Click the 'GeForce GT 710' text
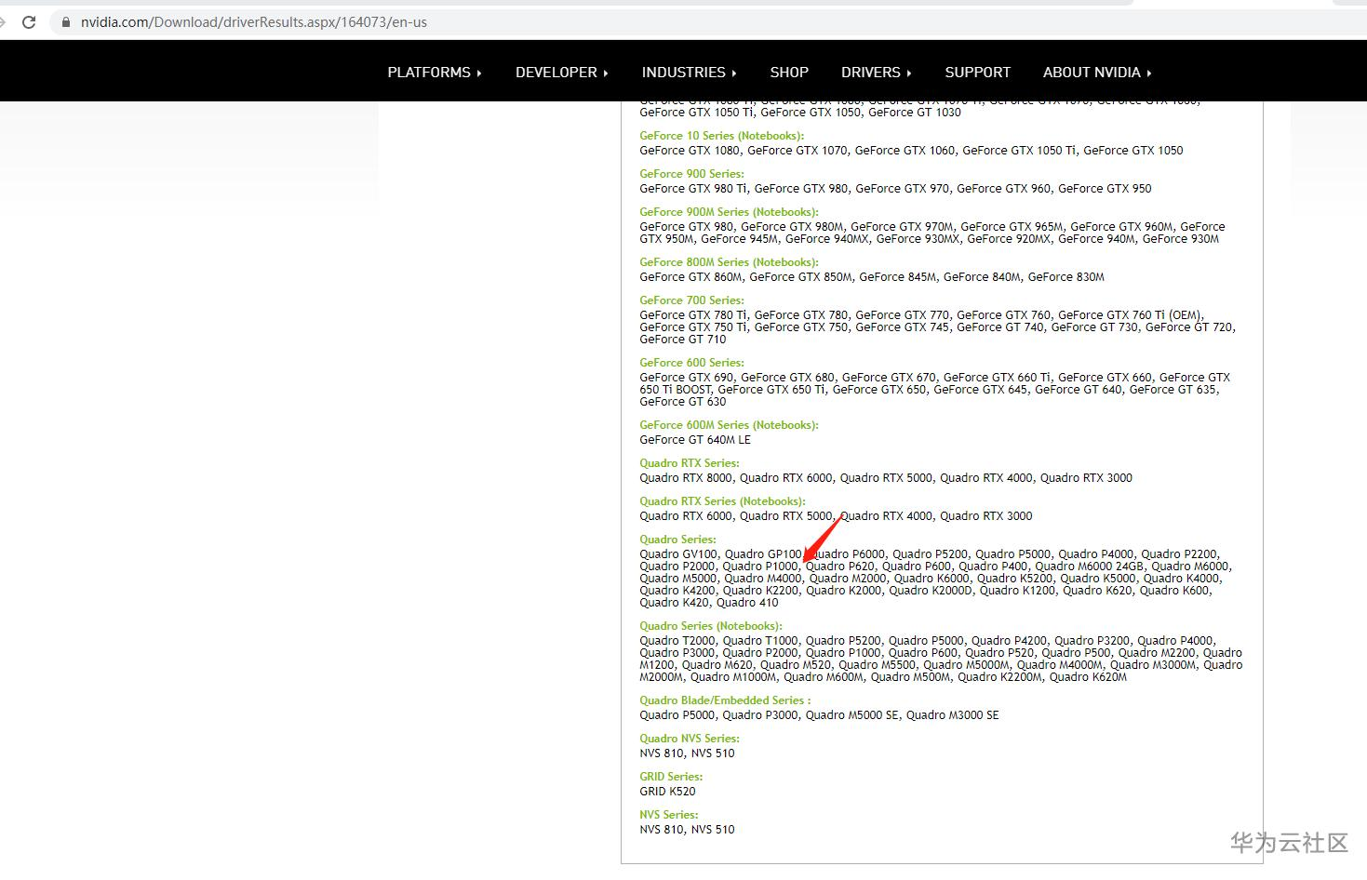Image resolution: width=1367 pixels, height=880 pixels. pyautogui.click(x=683, y=340)
